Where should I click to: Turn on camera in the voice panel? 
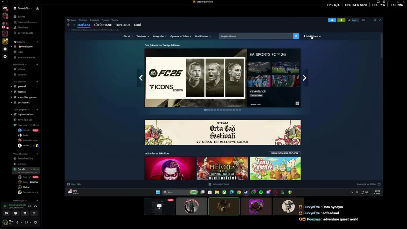click(6, 213)
